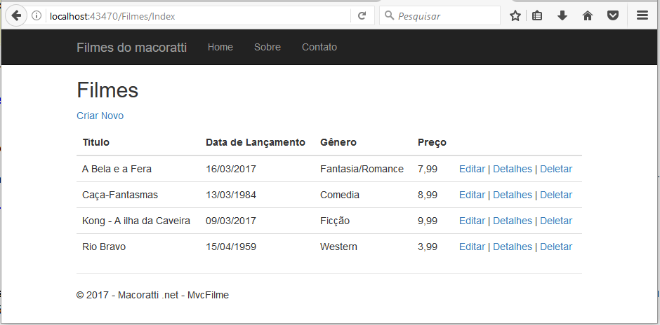Click the browser back arrow button
660x325 pixels.
pos(16,16)
